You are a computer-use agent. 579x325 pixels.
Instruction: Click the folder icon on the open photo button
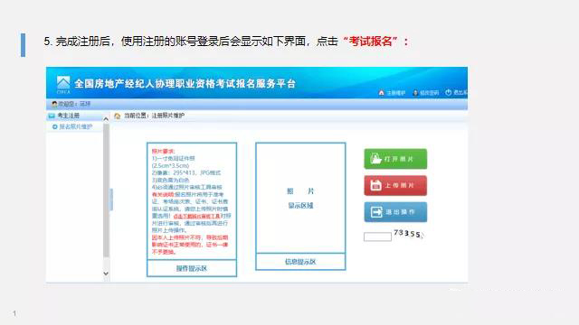pos(376,159)
